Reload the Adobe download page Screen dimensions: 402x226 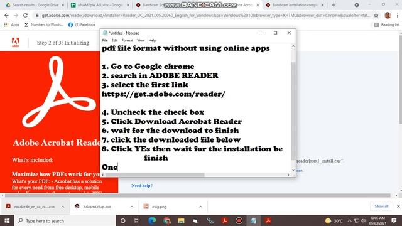(25, 15)
